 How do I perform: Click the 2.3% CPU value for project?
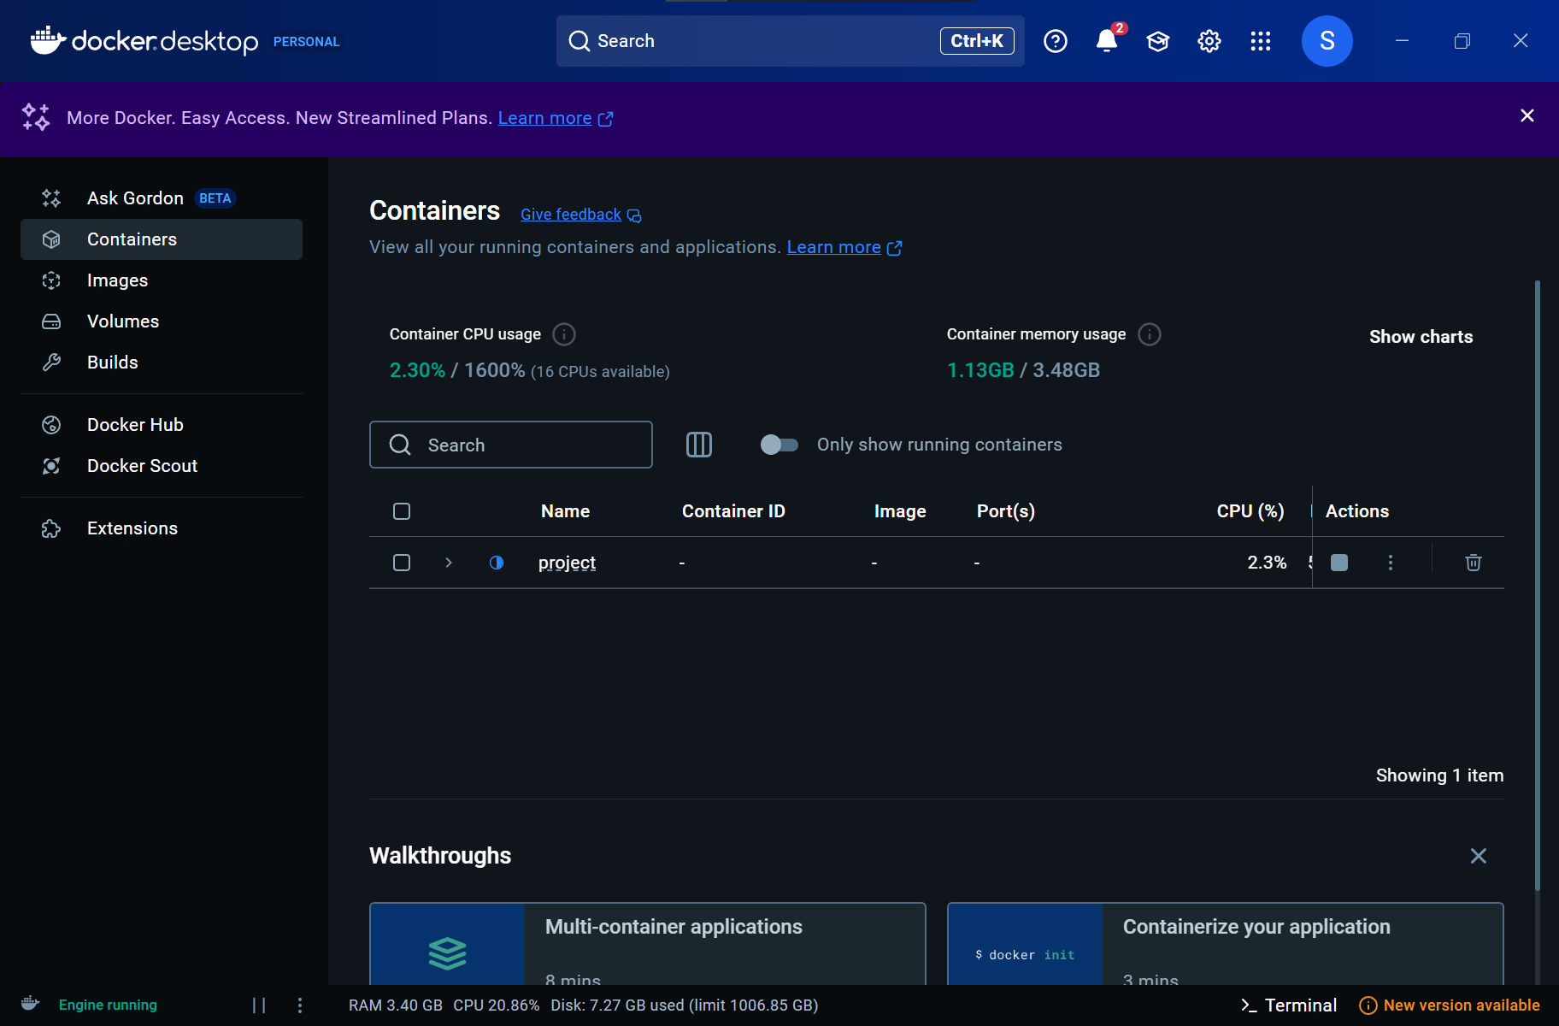(1267, 563)
